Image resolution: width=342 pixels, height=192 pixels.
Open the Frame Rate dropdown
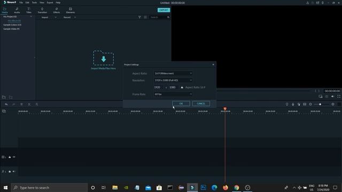pos(173,94)
